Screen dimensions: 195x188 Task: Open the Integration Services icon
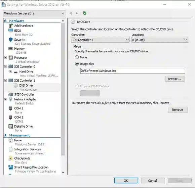10,149
